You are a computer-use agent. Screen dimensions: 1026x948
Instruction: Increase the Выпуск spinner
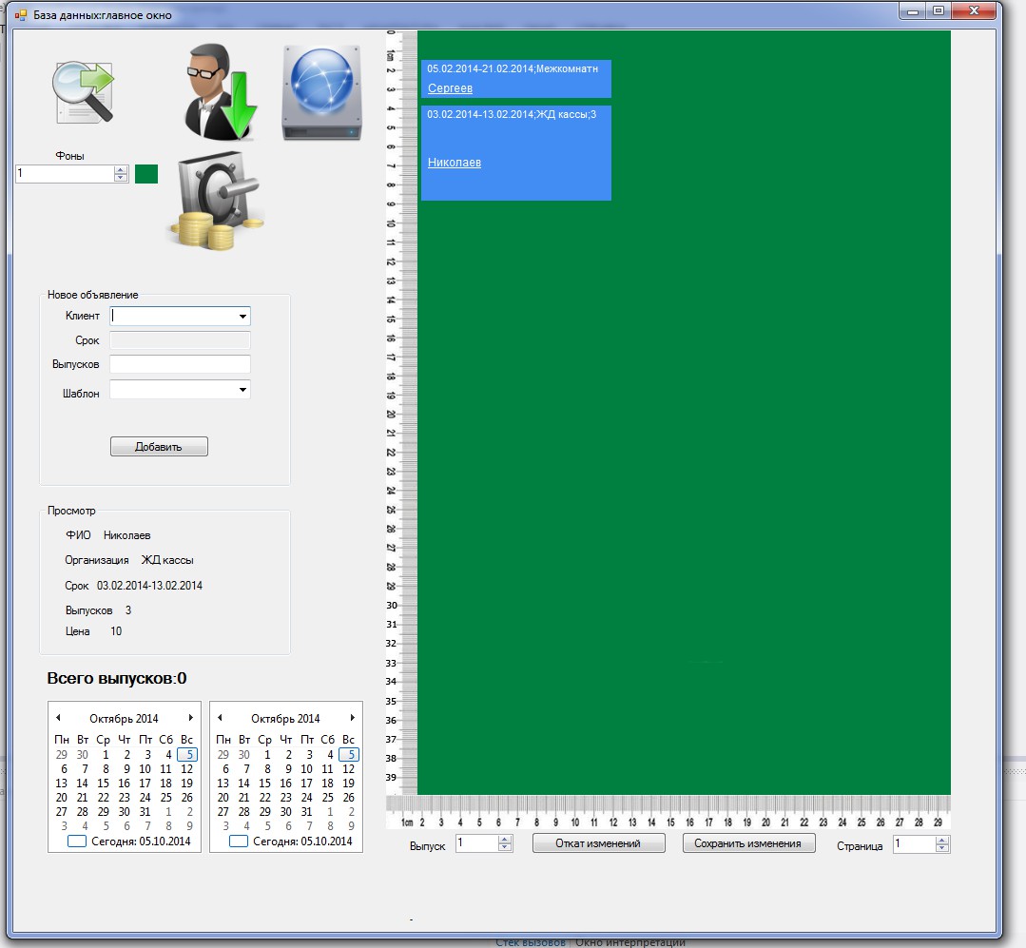click(x=505, y=840)
